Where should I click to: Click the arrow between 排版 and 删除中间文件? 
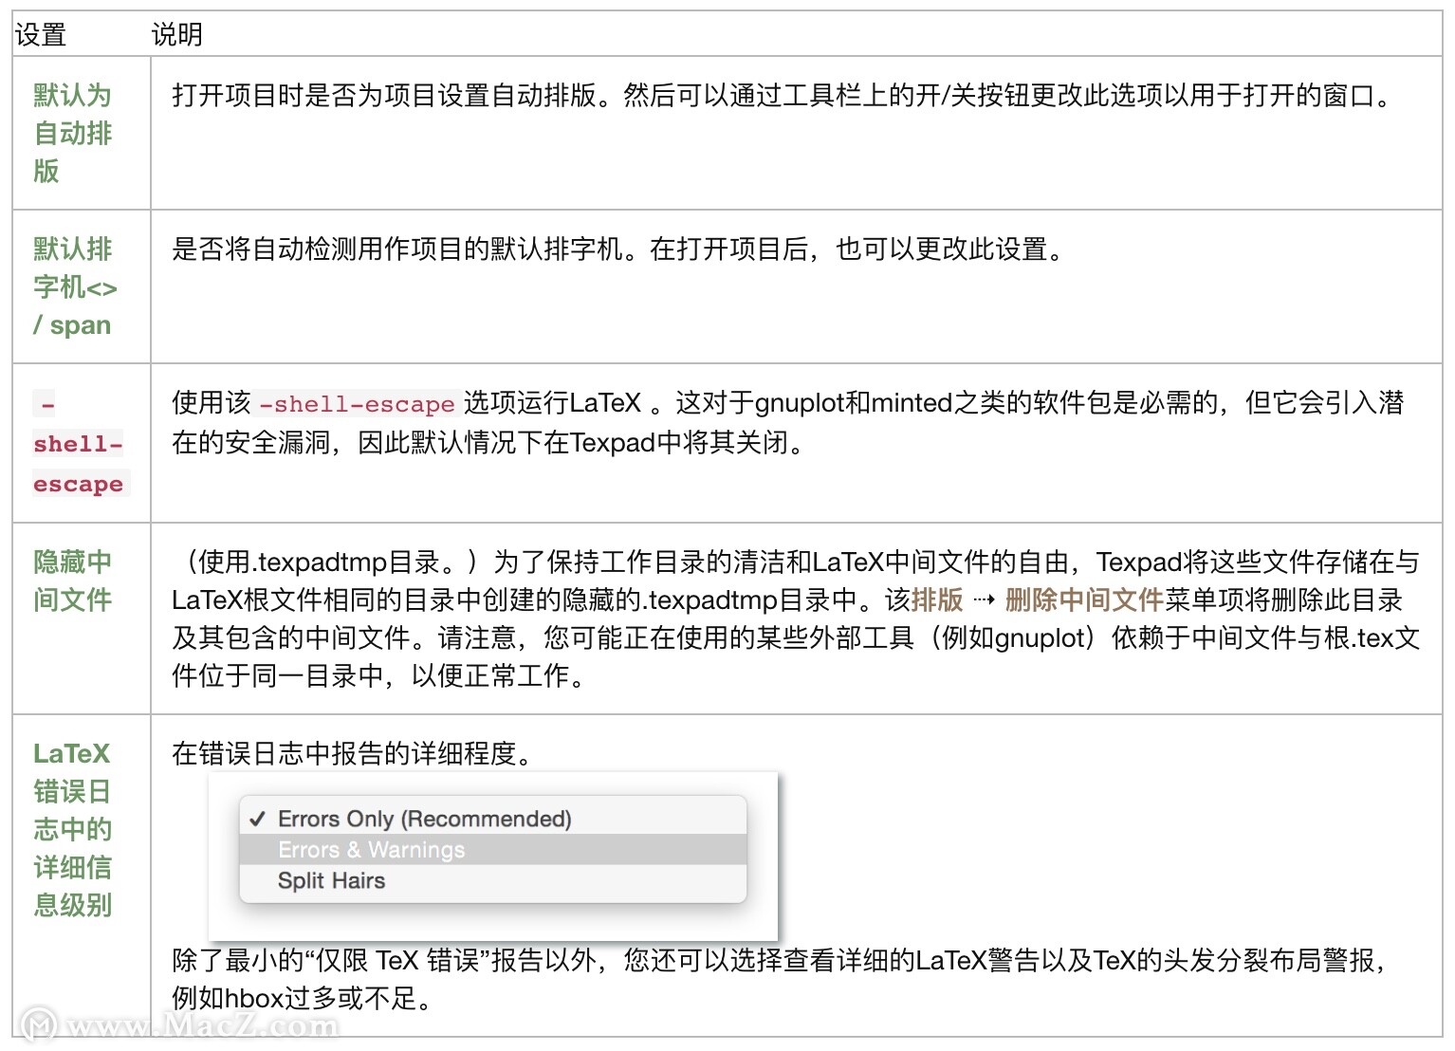pos(985,599)
